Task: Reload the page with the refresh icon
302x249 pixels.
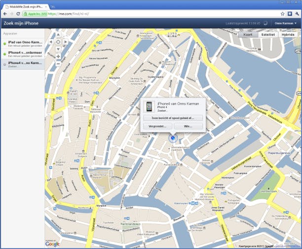Action: (x=18, y=14)
